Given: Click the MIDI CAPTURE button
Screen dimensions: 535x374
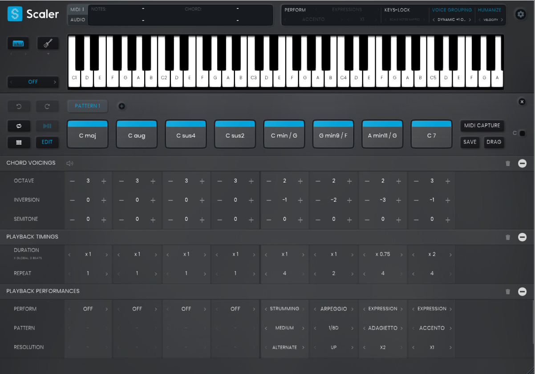Looking at the screenshot, I should point(482,126).
